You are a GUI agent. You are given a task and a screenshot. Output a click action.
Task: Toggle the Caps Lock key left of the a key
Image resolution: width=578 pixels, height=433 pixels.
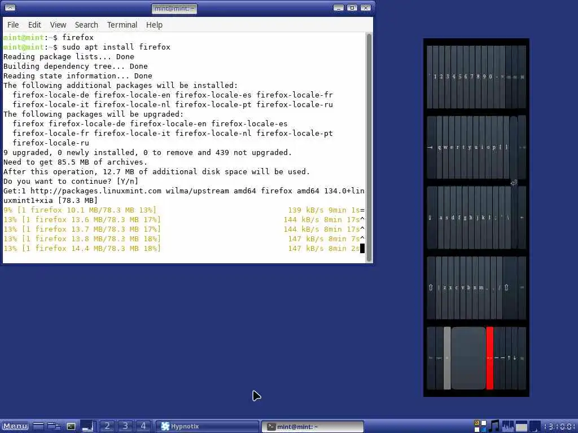click(431, 218)
